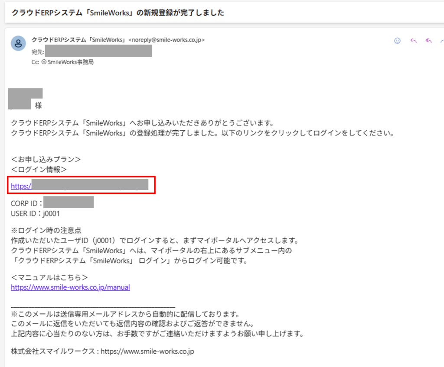Click the single-arrow Reply icon
444x367 pixels.
413,41
